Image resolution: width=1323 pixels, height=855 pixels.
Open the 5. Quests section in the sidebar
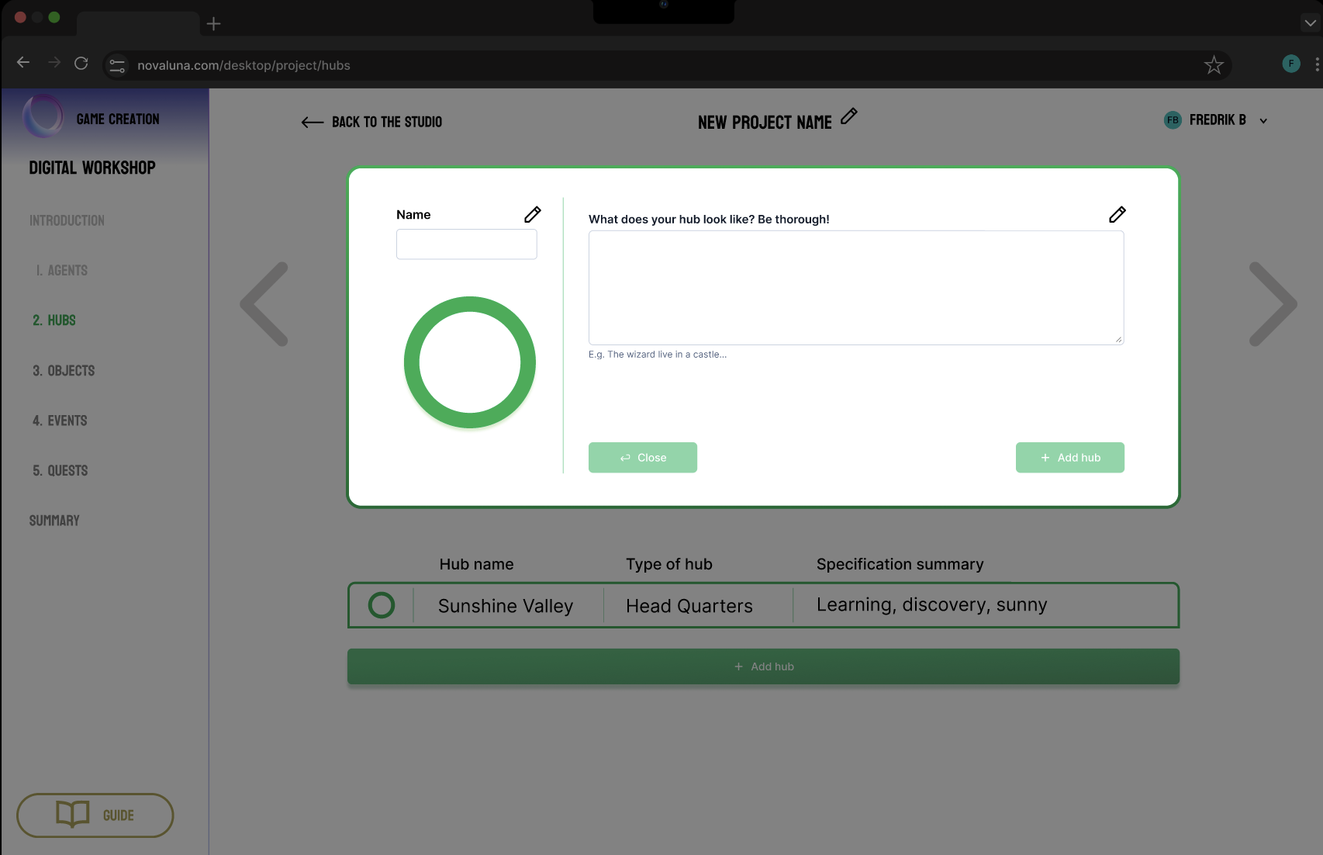point(60,471)
